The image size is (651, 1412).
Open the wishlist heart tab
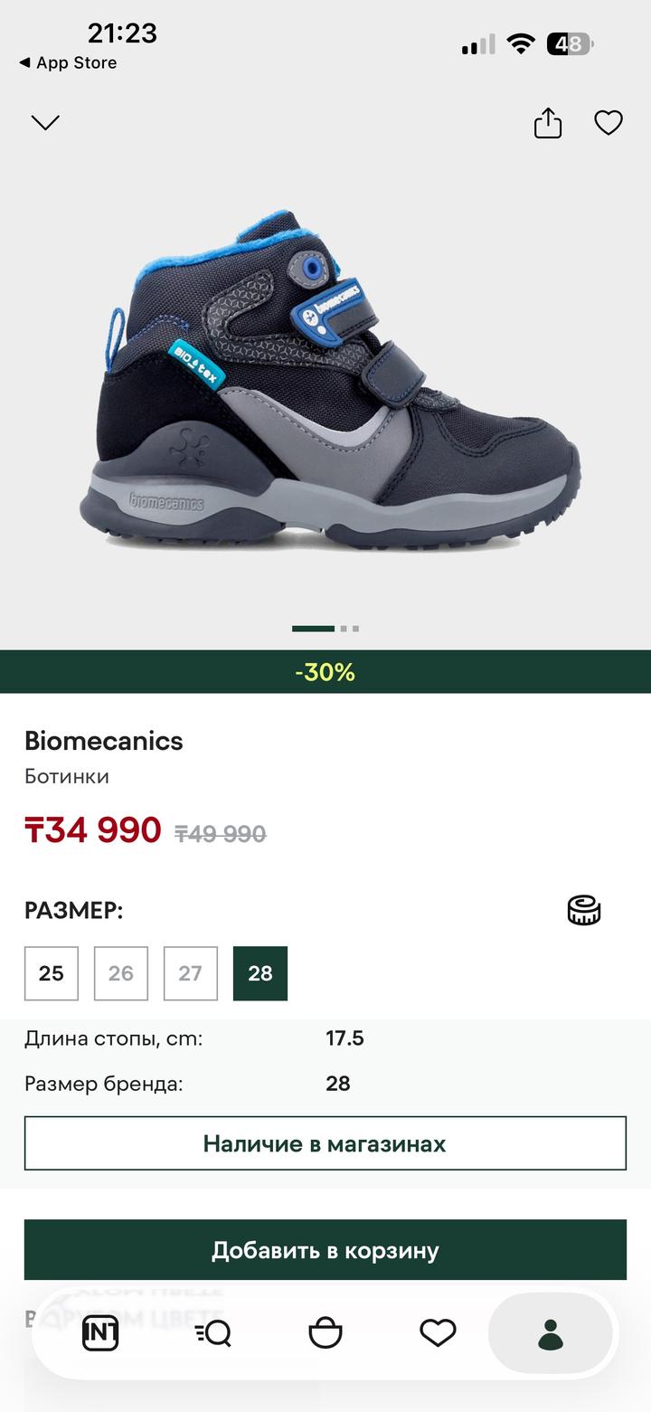438,1333
